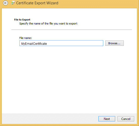Go back using the circular arrow button
Image resolution: width=139 pixels, height=126 pixels.
[5, 3]
